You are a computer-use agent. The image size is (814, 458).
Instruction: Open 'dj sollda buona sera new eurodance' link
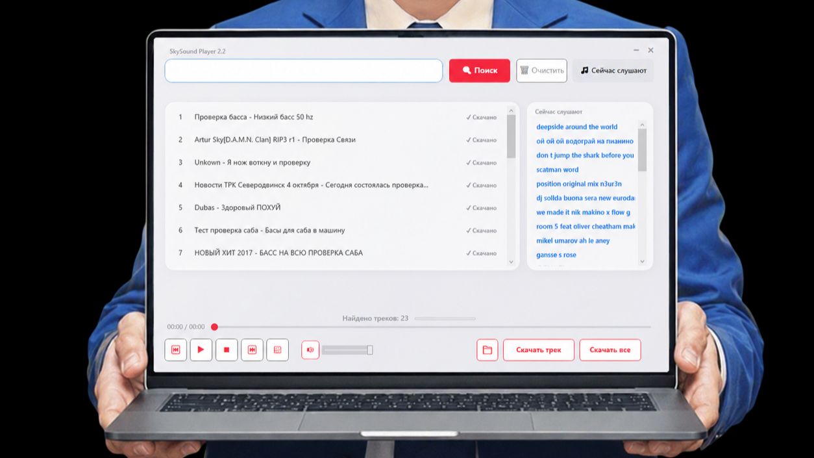(586, 198)
